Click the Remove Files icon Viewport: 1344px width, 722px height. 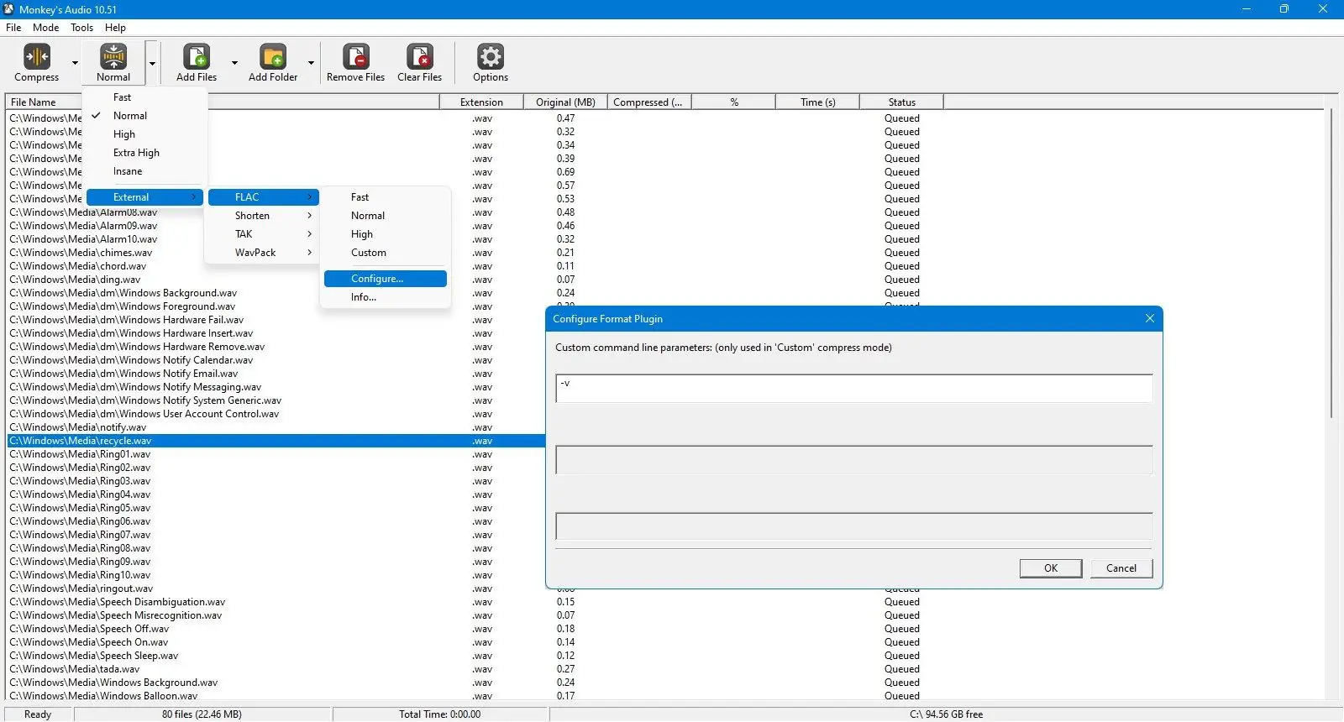(356, 56)
